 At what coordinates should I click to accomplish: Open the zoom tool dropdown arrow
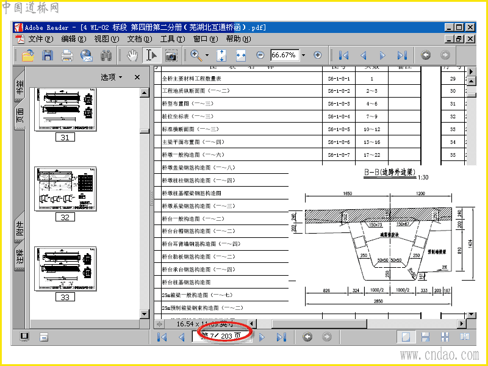207,56
